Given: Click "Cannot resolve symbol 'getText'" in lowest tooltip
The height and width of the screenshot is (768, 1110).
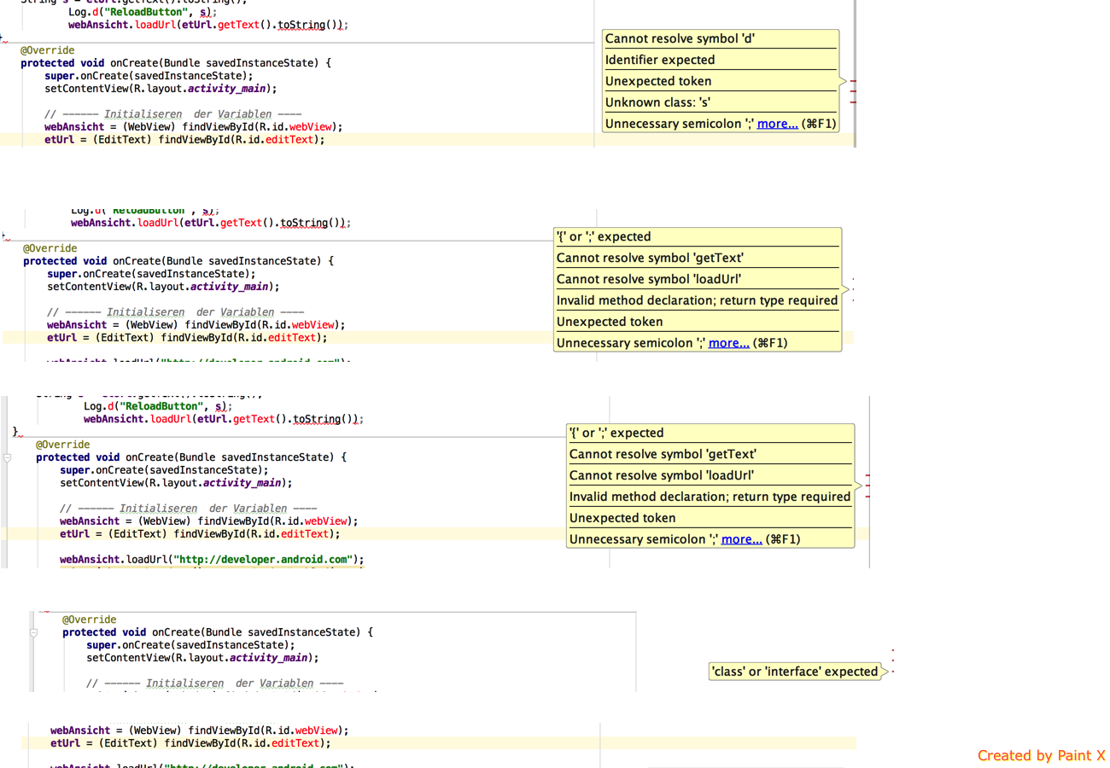Looking at the screenshot, I should pos(662,454).
